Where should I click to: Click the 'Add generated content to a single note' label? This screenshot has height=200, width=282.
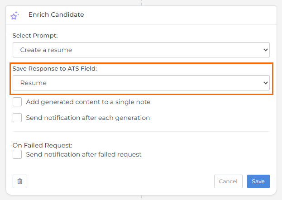tap(88, 102)
